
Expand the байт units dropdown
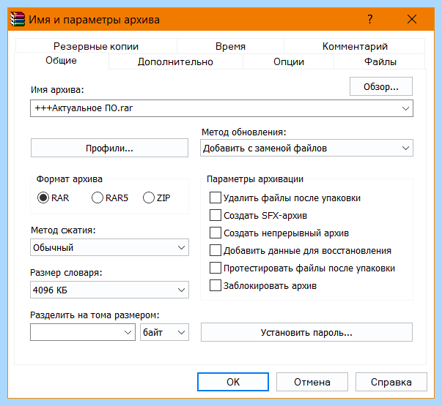(x=164, y=332)
